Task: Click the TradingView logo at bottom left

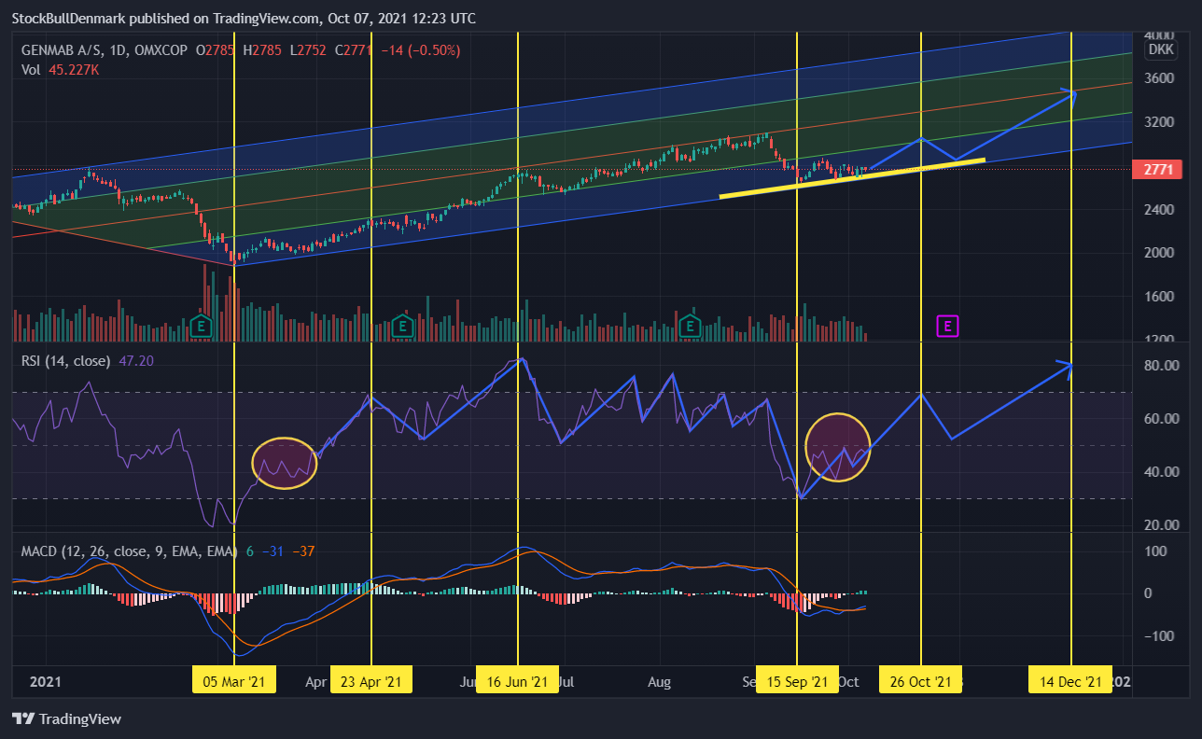Action: click(66, 719)
